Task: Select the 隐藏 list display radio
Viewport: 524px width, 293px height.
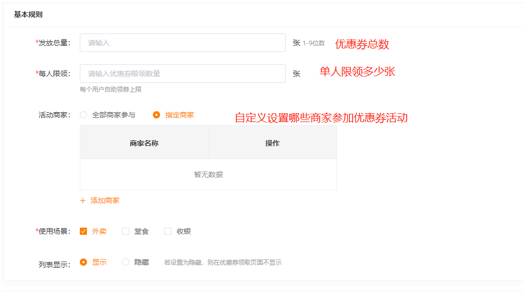Action: [126, 262]
